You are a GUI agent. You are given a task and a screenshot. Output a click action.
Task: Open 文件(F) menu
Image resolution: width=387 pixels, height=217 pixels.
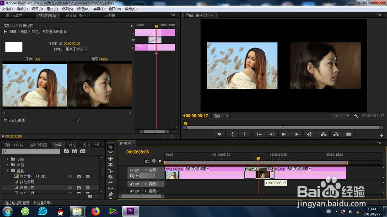coord(7,9)
